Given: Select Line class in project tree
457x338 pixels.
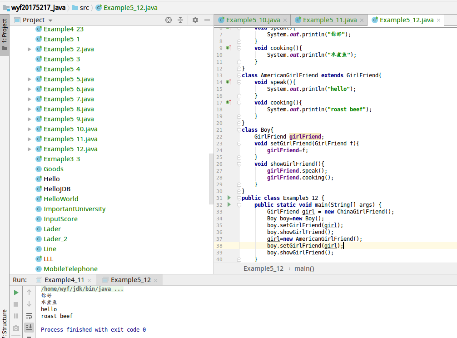Looking at the screenshot, I should click(x=50, y=249).
